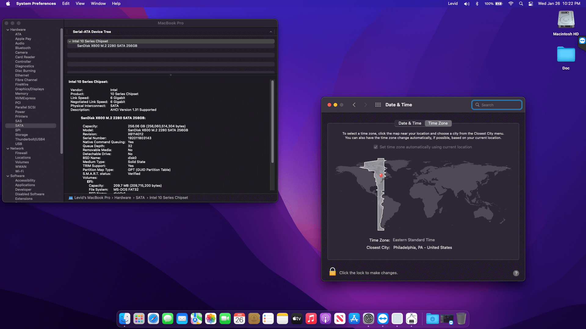The image size is (586, 329).
Task: Toggle automatic time zone checkbox
Action: click(376, 147)
